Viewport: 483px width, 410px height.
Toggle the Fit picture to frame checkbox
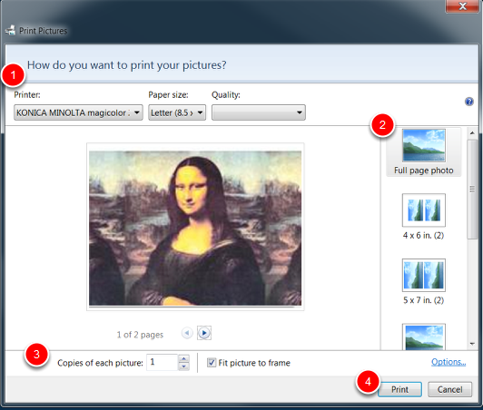tap(212, 363)
